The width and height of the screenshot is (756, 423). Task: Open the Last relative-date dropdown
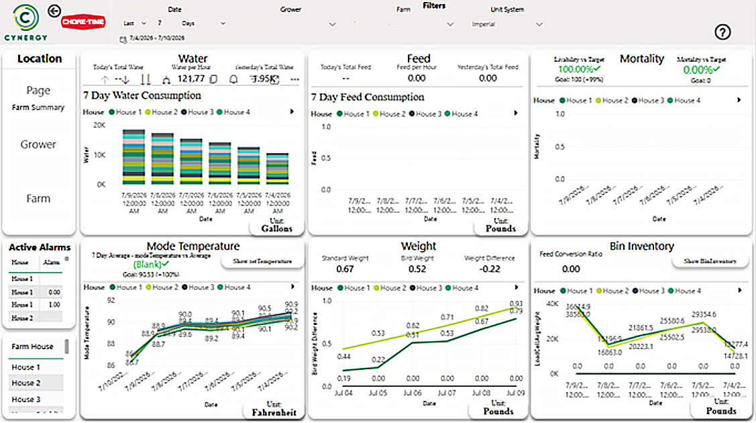coord(135,23)
